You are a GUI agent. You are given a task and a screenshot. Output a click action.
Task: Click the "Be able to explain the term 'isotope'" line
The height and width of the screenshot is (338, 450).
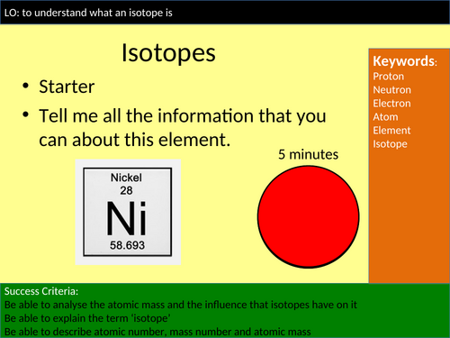(87, 318)
